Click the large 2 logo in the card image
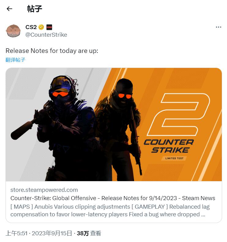The width and height of the screenshot is (227, 242). tap(178, 114)
